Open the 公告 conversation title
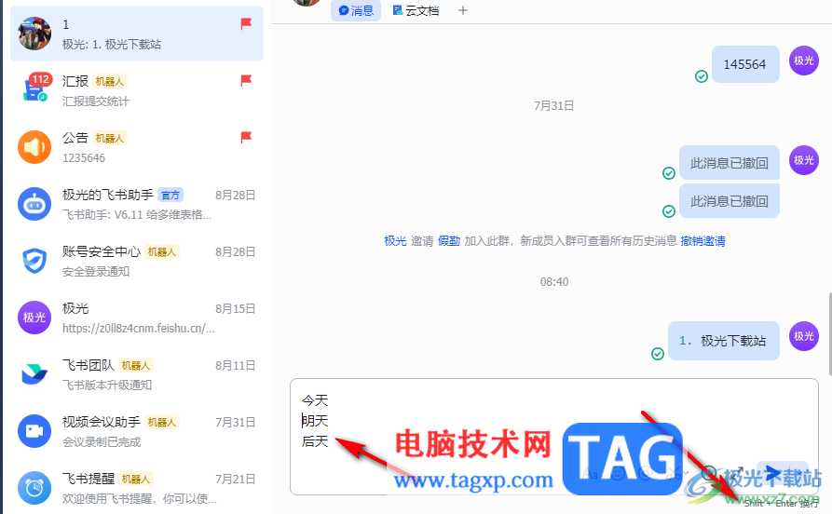The height and width of the screenshot is (514, 832). [x=75, y=138]
